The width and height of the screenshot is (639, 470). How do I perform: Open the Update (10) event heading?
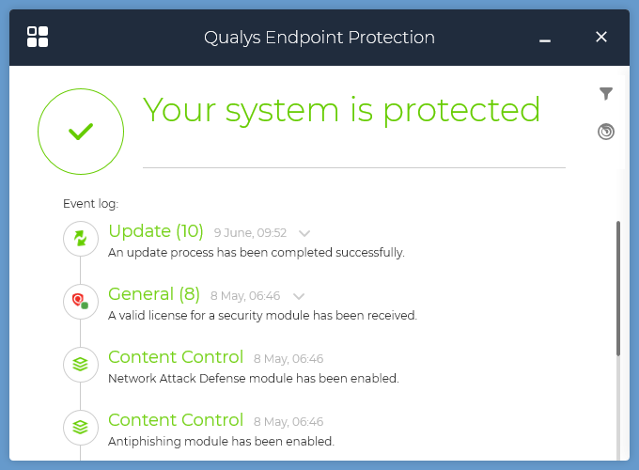click(x=156, y=231)
